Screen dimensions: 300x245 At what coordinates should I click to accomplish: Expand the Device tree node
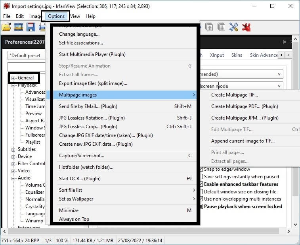click(13, 157)
